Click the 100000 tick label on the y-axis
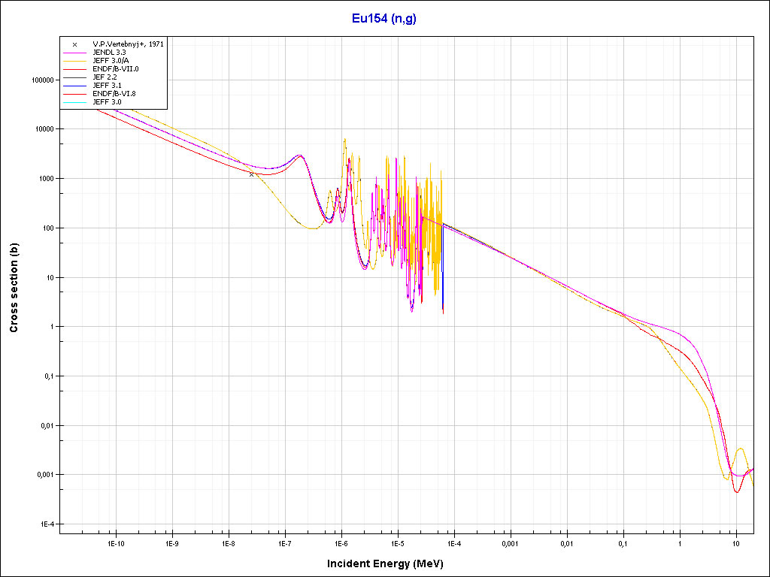The width and height of the screenshot is (770, 577). pyautogui.click(x=38, y=80)
